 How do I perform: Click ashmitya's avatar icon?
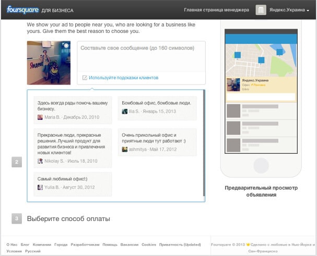pyautogui.click(x=125, y=149)
